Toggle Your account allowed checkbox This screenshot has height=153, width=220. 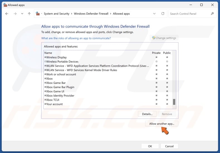[x=45, y=104]
